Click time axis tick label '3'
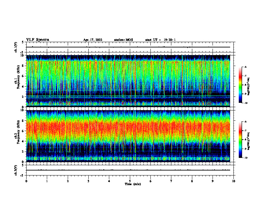 [x=88, y=181]
